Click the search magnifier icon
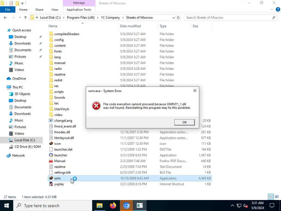Viewport: 281px width, 211px height. pyautogui.click(x=274, y=18)
